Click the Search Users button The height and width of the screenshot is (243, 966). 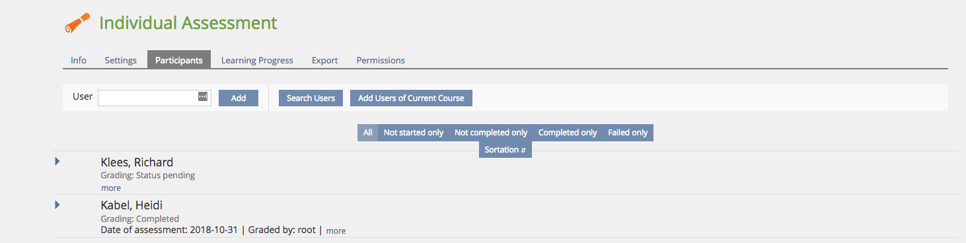coord(311,98)
